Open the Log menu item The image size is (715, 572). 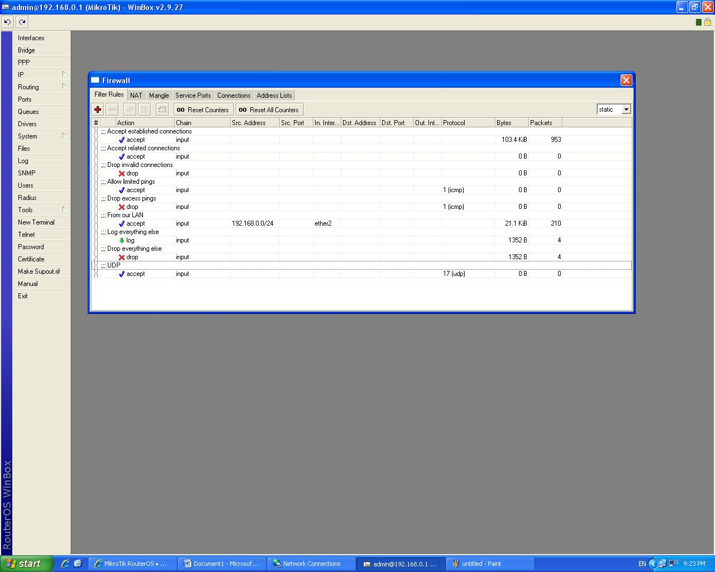(42, 160)
